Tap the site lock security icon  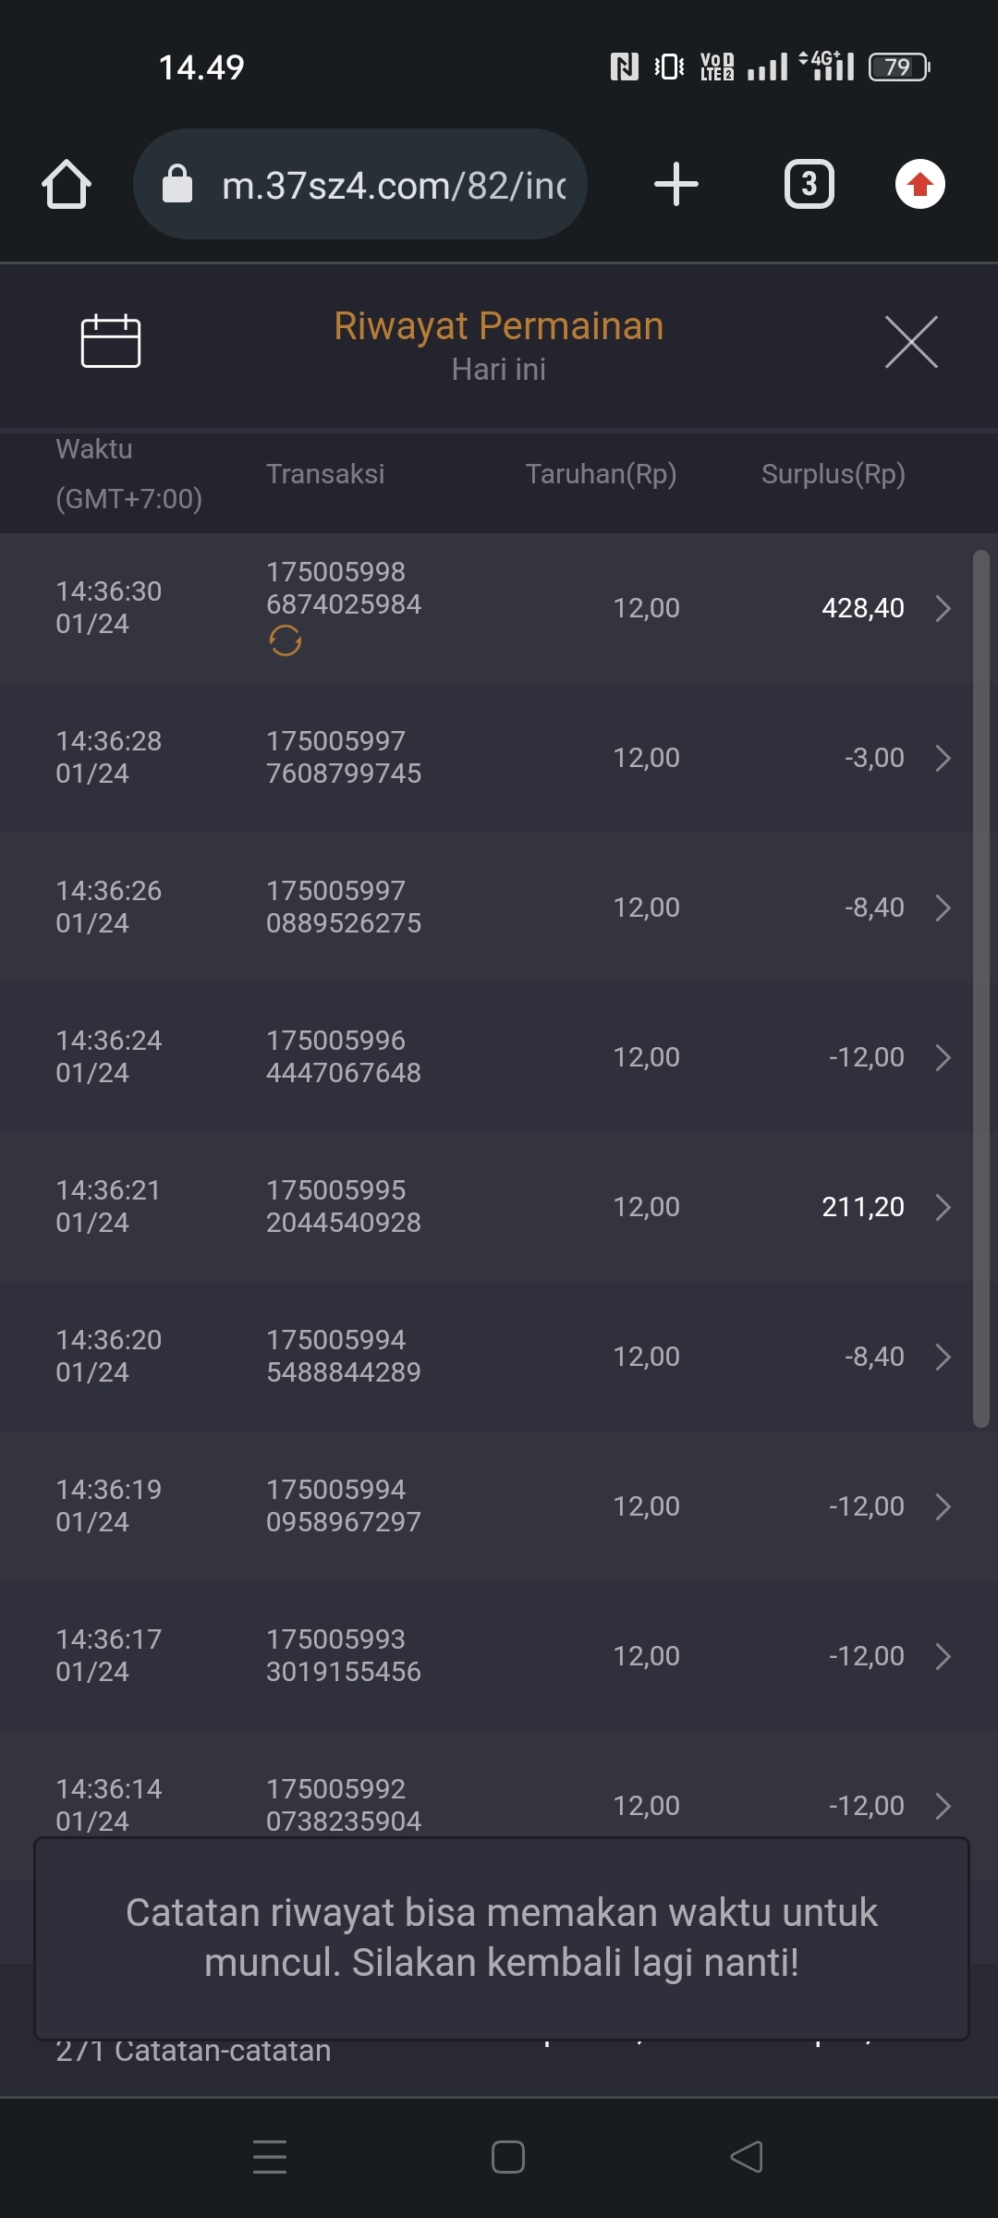tap(177, 184)
